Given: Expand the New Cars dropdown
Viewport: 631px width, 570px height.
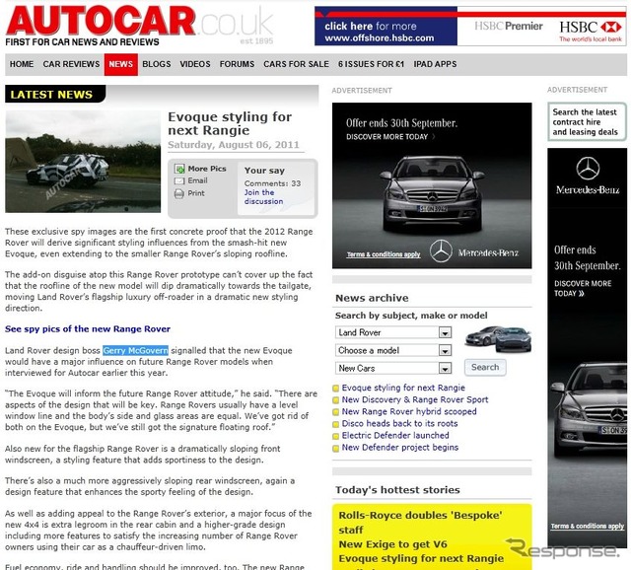Looking at the screenshot, I should tap(393, 368).
